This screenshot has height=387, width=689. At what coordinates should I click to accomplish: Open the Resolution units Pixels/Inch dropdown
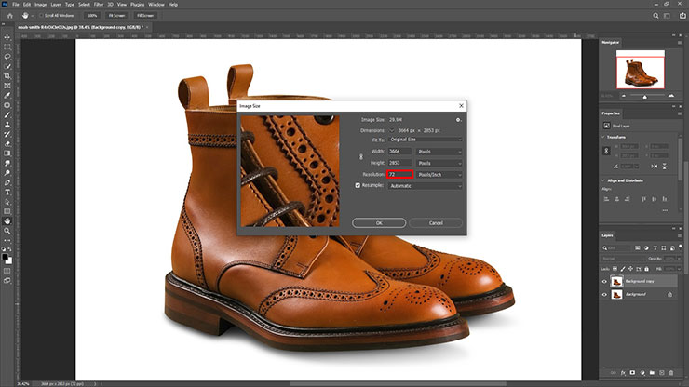click(439, 174)
